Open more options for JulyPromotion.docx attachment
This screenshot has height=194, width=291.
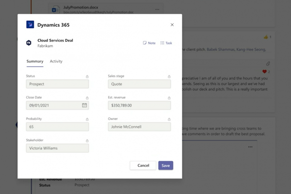(157, 9)
